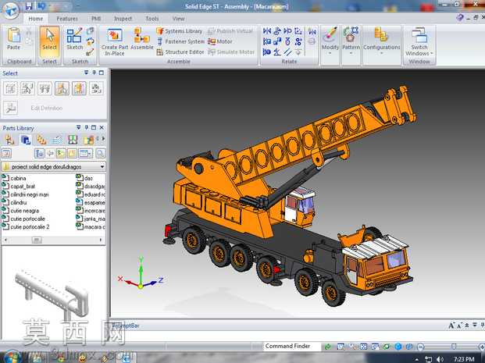Click the first Parts Library tab icon

point(10,140)
